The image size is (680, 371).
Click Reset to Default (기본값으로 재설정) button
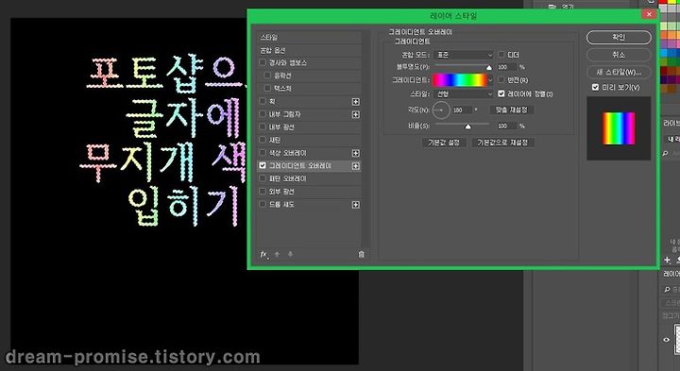[502, 143]
